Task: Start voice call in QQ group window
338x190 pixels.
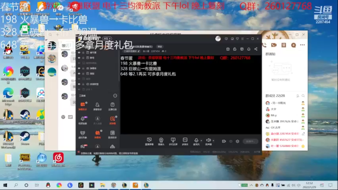Action: click(x=264, y=45)
